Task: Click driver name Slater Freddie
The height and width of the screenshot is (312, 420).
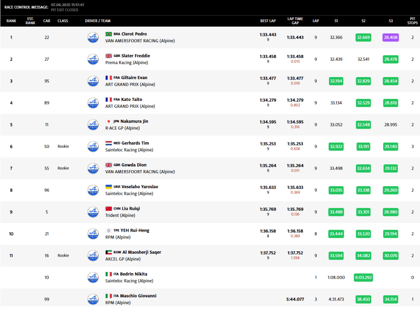Action: 136,56
